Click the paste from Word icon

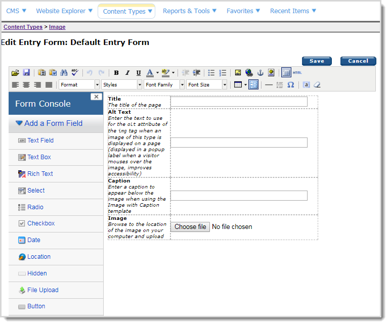pos(53,73)
